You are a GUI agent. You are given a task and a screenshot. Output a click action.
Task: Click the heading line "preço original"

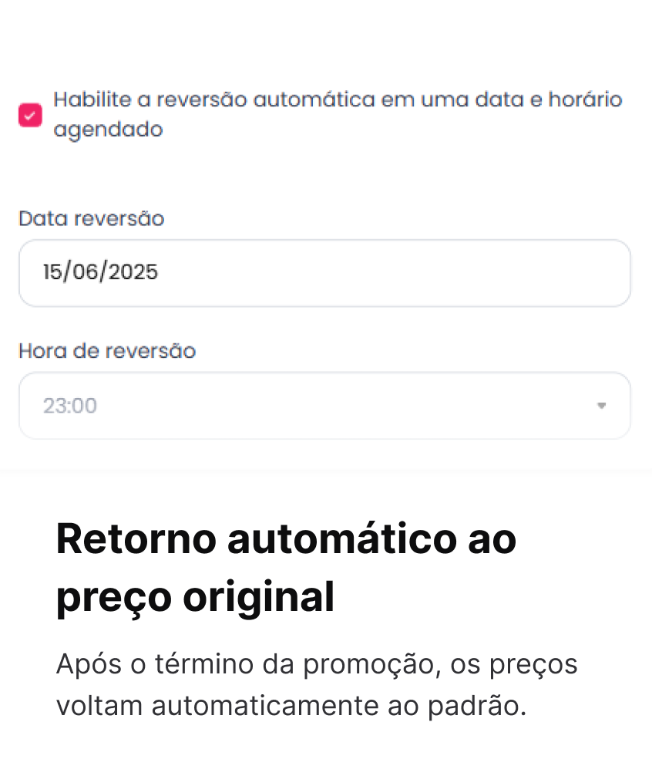[x=195, y=596]
